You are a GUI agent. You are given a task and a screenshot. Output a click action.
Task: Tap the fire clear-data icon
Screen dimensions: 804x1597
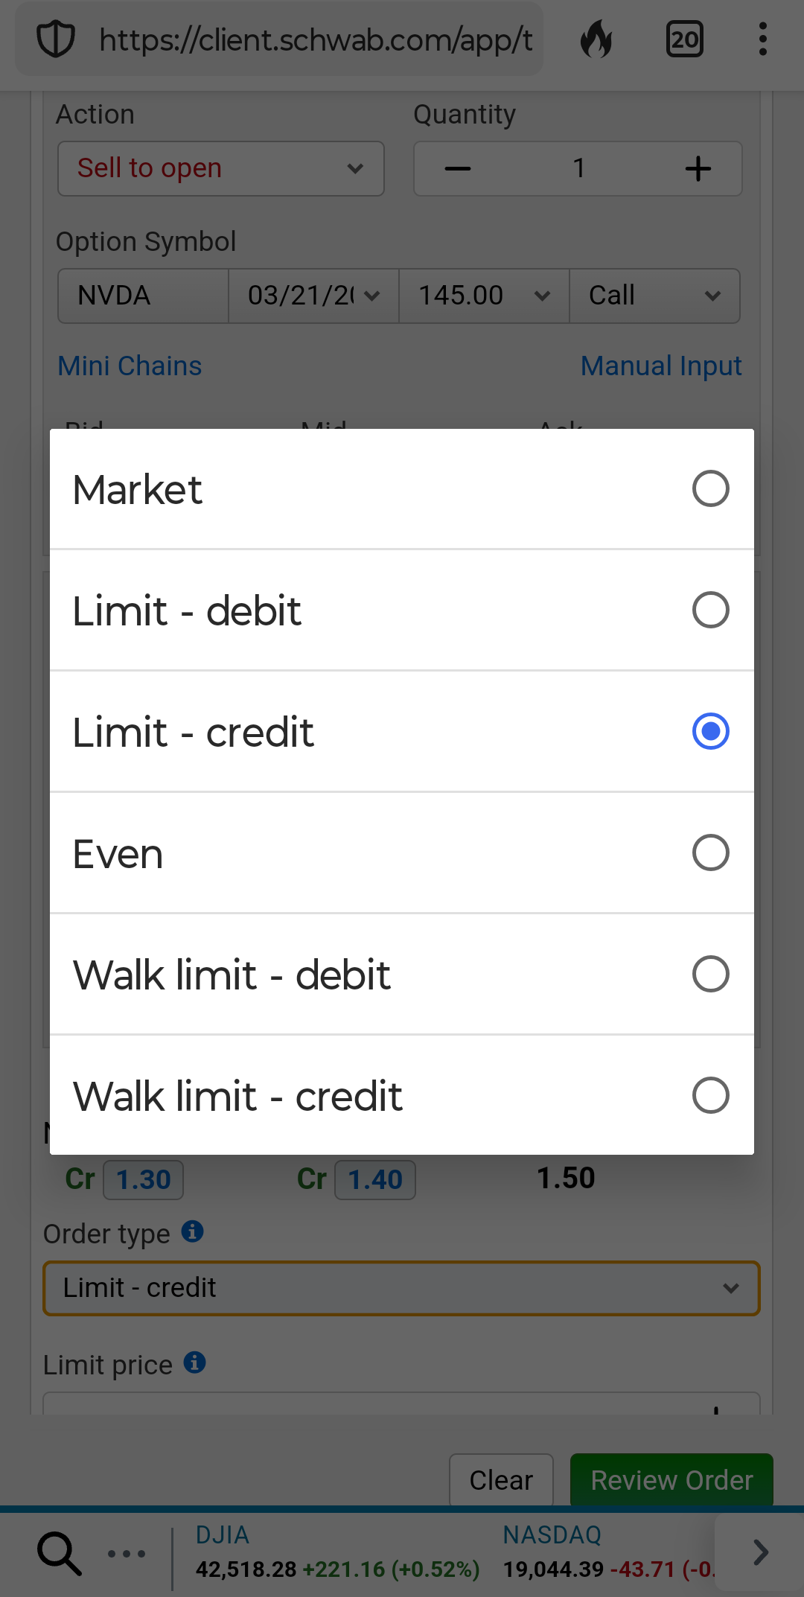pos(596,39)
